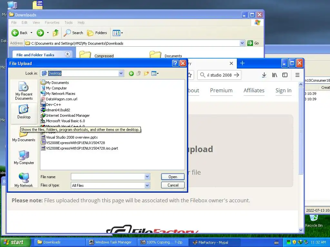Viewport: 330px width, 247px height.
Task: Select Documents folder in Downloads window
Action: coord(166,55)
